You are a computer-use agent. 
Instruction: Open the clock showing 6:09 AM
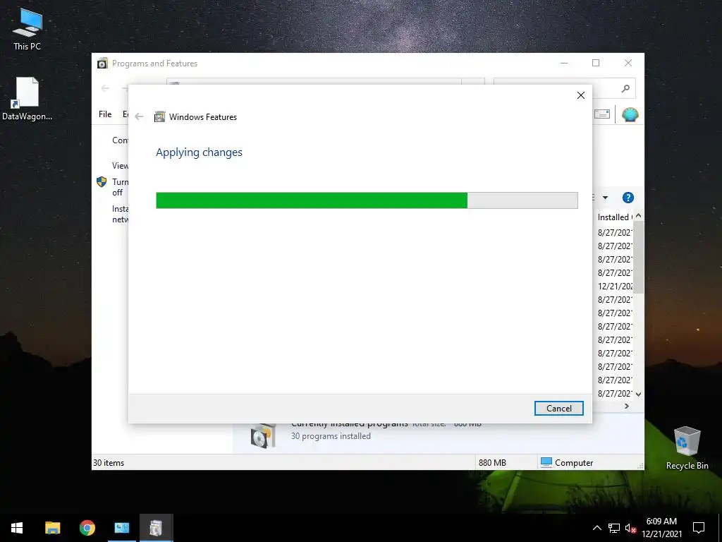[661, 528]
